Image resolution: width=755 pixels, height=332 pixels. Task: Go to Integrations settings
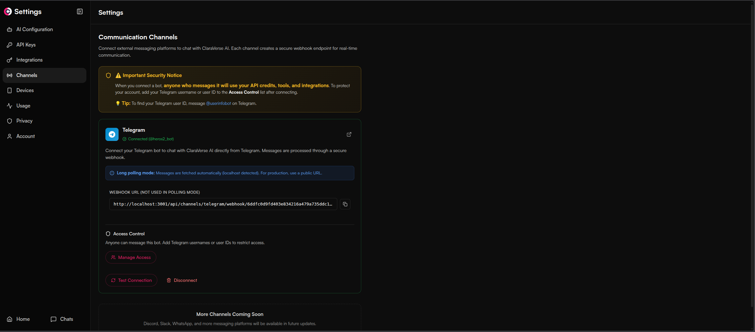[44, 60]
